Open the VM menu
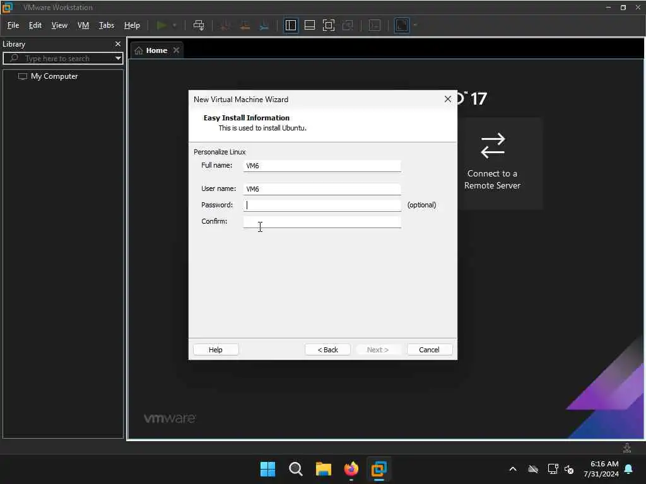This screenshot has width=646, height=484. click(x=83, y=25)
